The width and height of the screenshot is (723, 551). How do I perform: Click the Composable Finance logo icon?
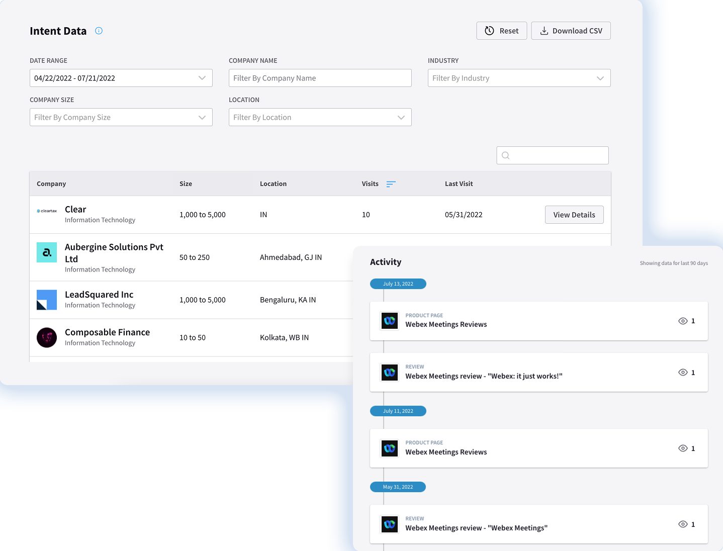click(47, 337)
